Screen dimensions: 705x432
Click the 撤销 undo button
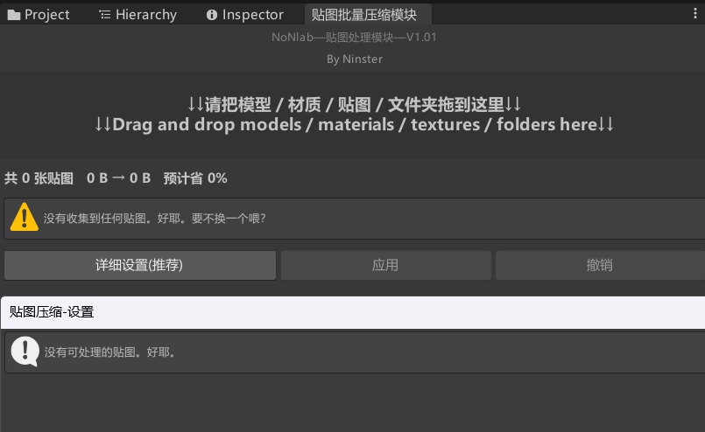[x=600, y=265]
